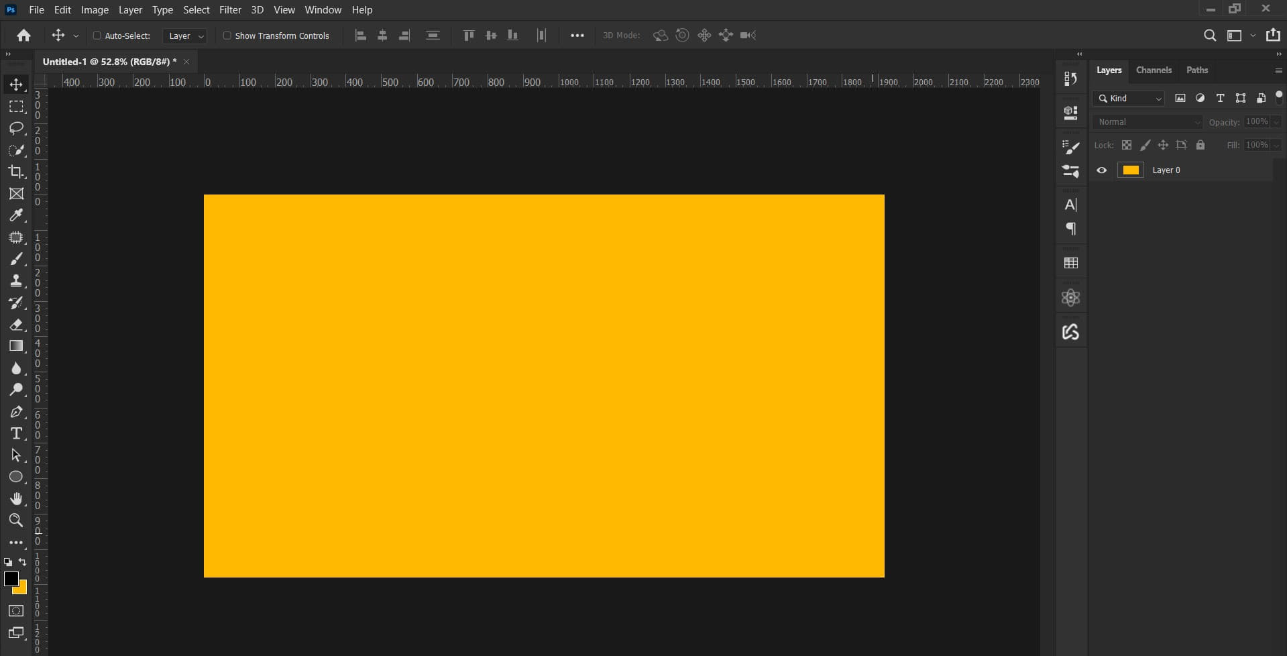The width and height of the screenshot is (1287, 656).
Task: Select the Move tool
Action: pyautogui.click(x=16, y=85)
